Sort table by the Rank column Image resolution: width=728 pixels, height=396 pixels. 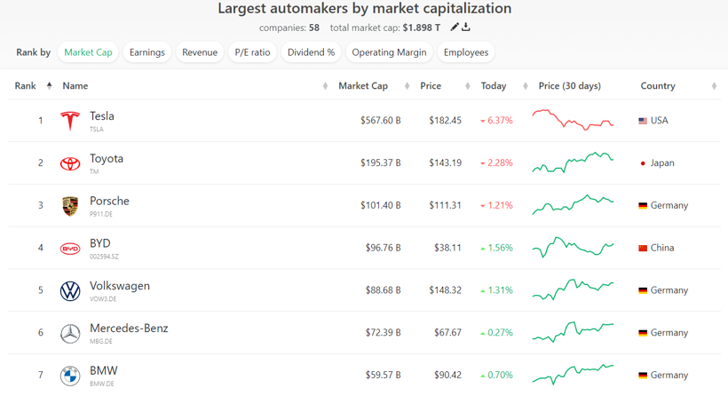pos(26,86)
